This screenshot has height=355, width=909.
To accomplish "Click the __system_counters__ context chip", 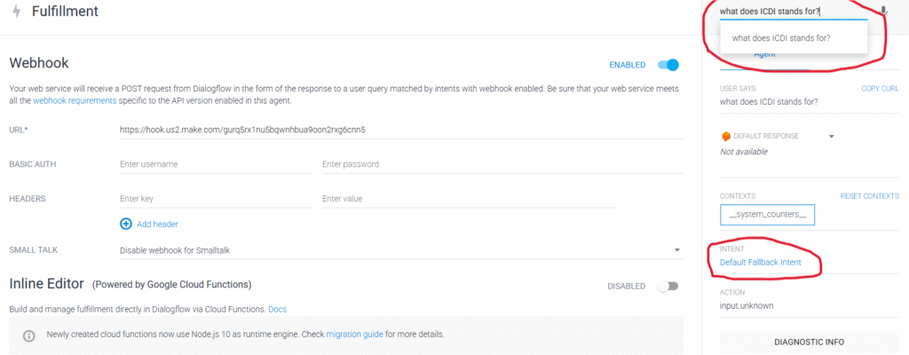I will click(767, 215).
